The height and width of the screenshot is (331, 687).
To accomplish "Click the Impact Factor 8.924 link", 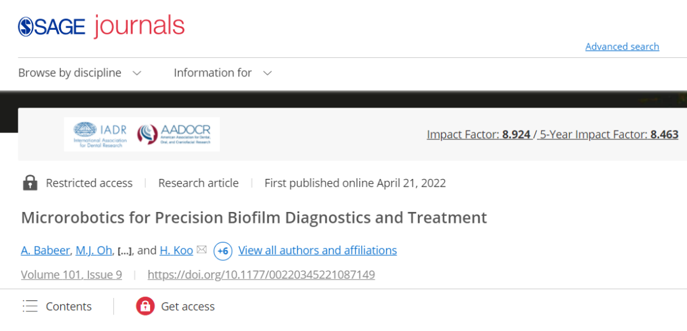I will (478, 134).
